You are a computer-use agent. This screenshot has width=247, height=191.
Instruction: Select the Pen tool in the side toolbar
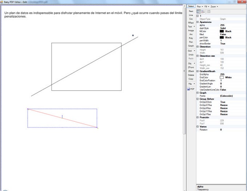click(191, 42)
